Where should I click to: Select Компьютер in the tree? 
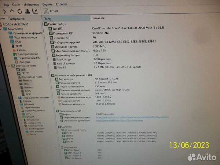click(16, 29)
